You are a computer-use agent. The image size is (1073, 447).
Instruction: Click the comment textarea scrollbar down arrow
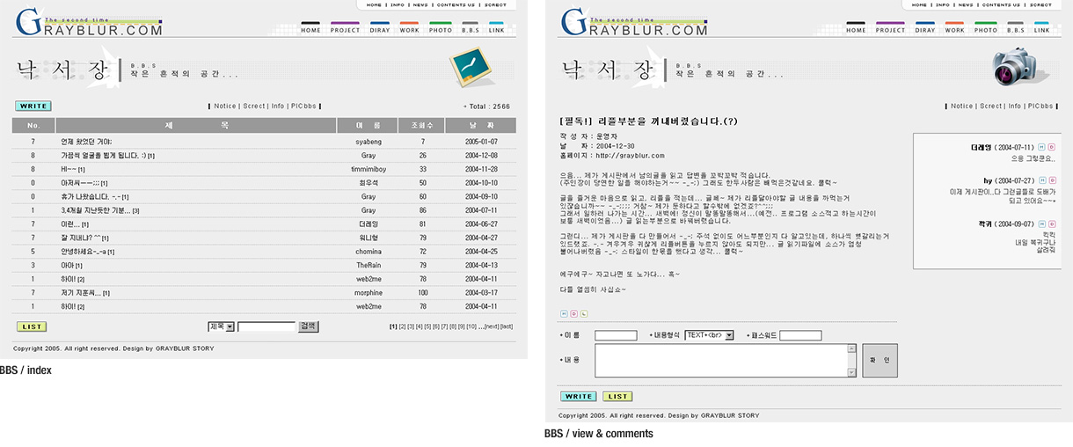pos(851,373)
